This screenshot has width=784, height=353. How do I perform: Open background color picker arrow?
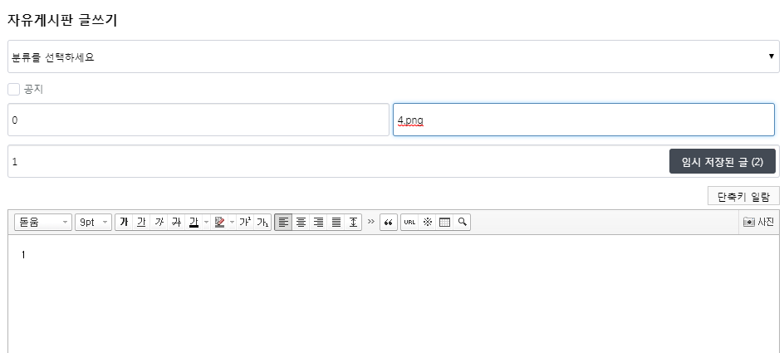232,222
